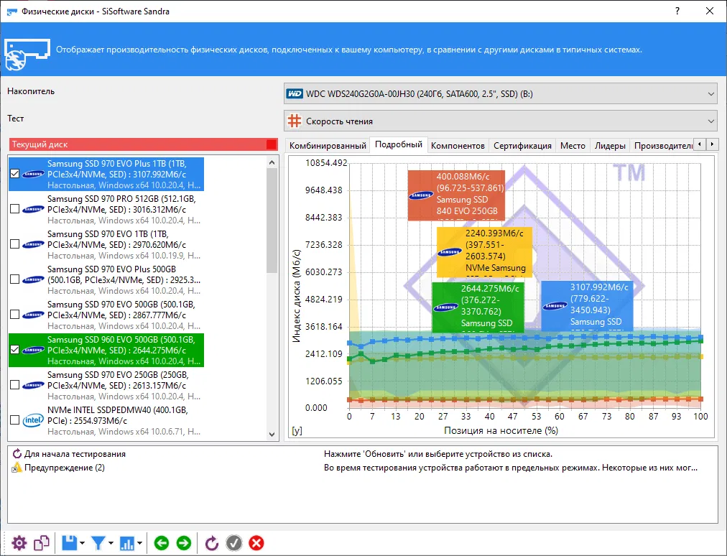Click the copy results icon
727x556 pixels.
(x=42, y=543)
